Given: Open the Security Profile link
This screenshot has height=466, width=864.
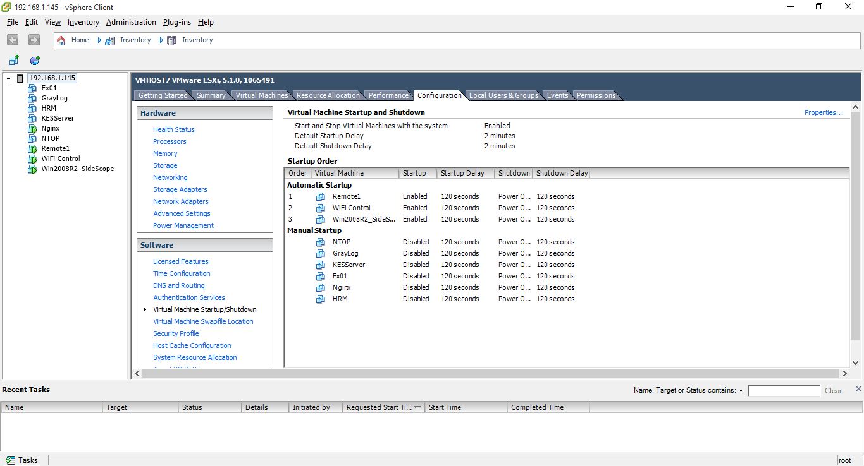Looking at the screenshot, I should [176, 333].
